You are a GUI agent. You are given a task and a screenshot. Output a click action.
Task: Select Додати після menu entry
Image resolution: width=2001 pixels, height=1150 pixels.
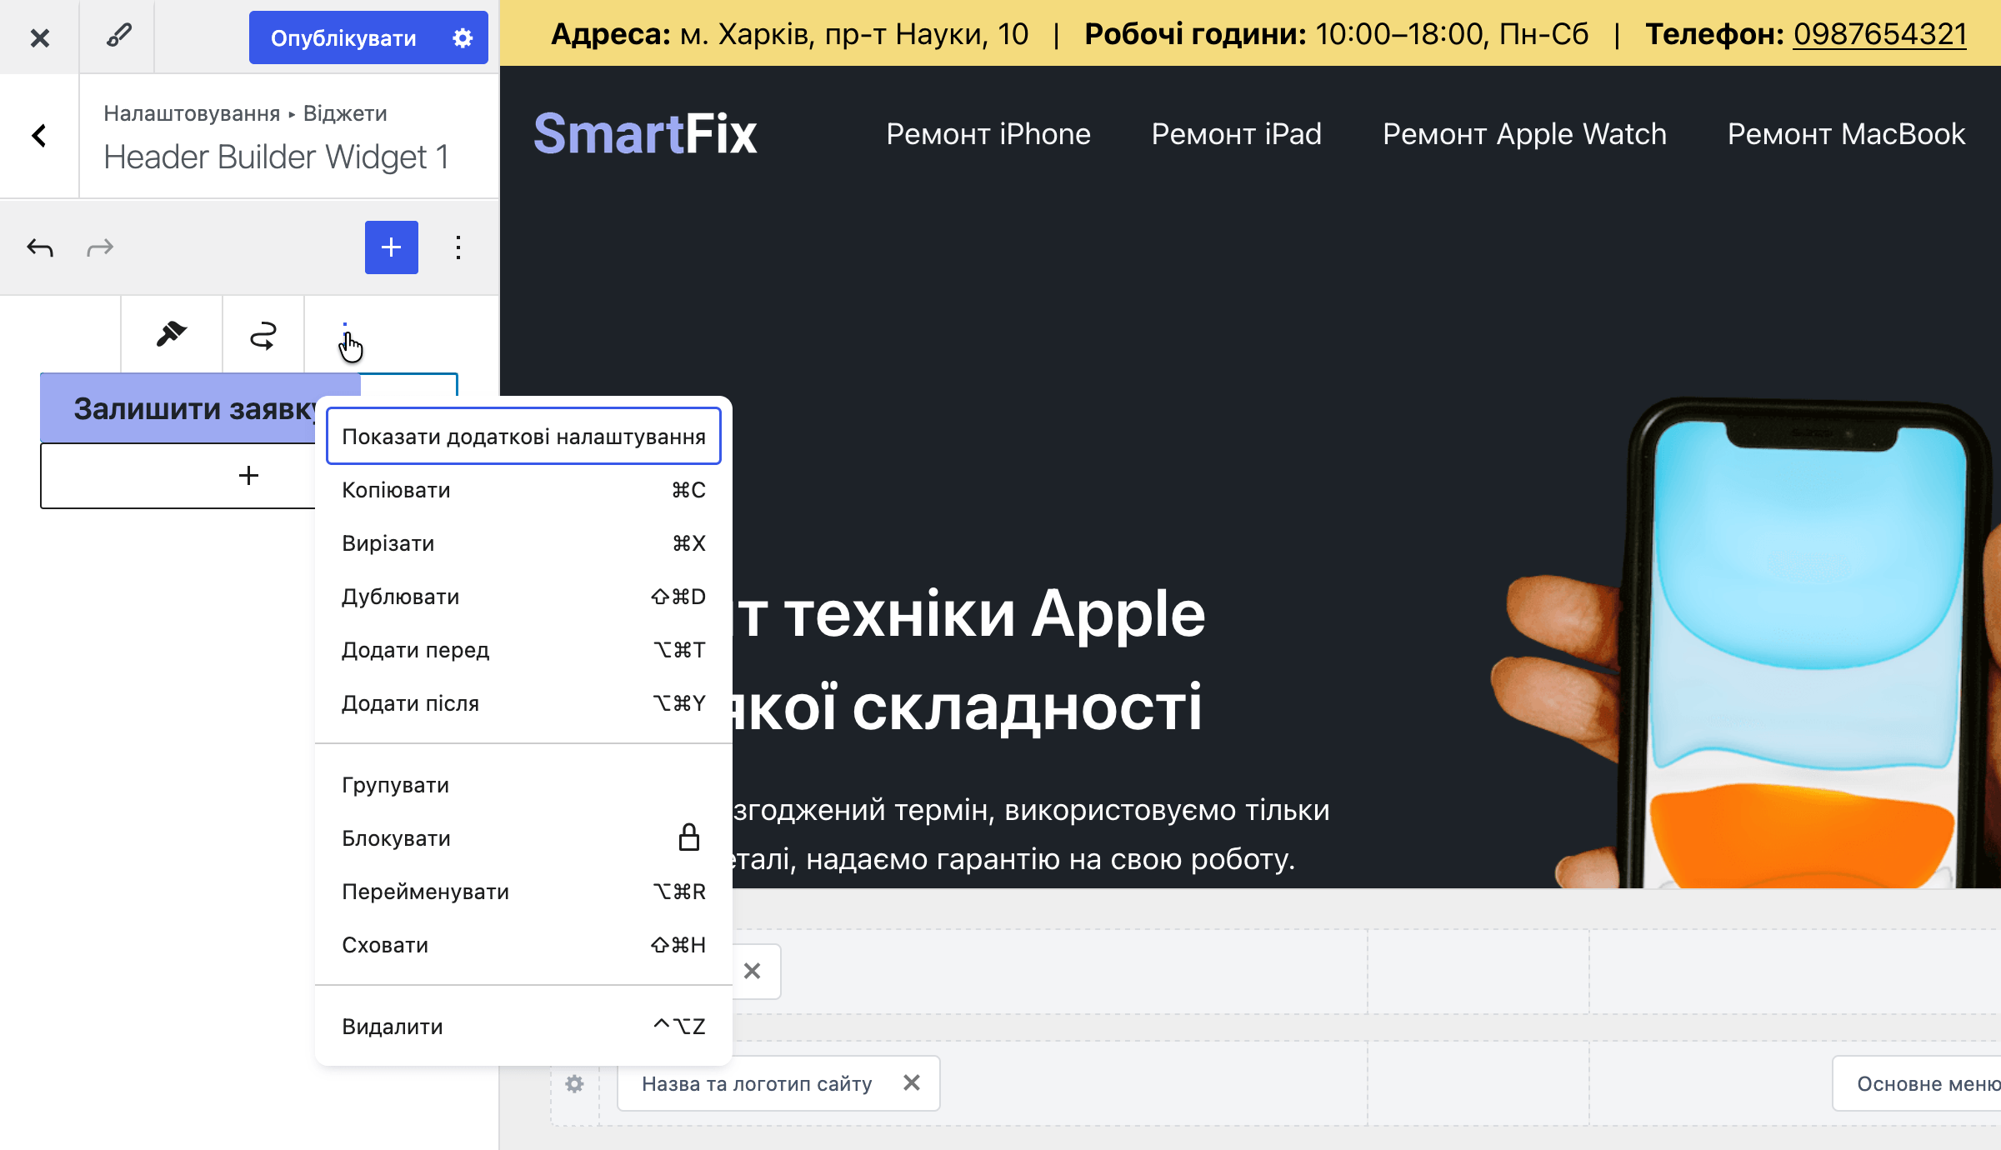click(523, 703)
